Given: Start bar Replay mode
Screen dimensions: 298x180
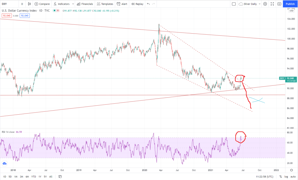Looking at the screenshot, I should pyautogui.click(x=137, y=4).
